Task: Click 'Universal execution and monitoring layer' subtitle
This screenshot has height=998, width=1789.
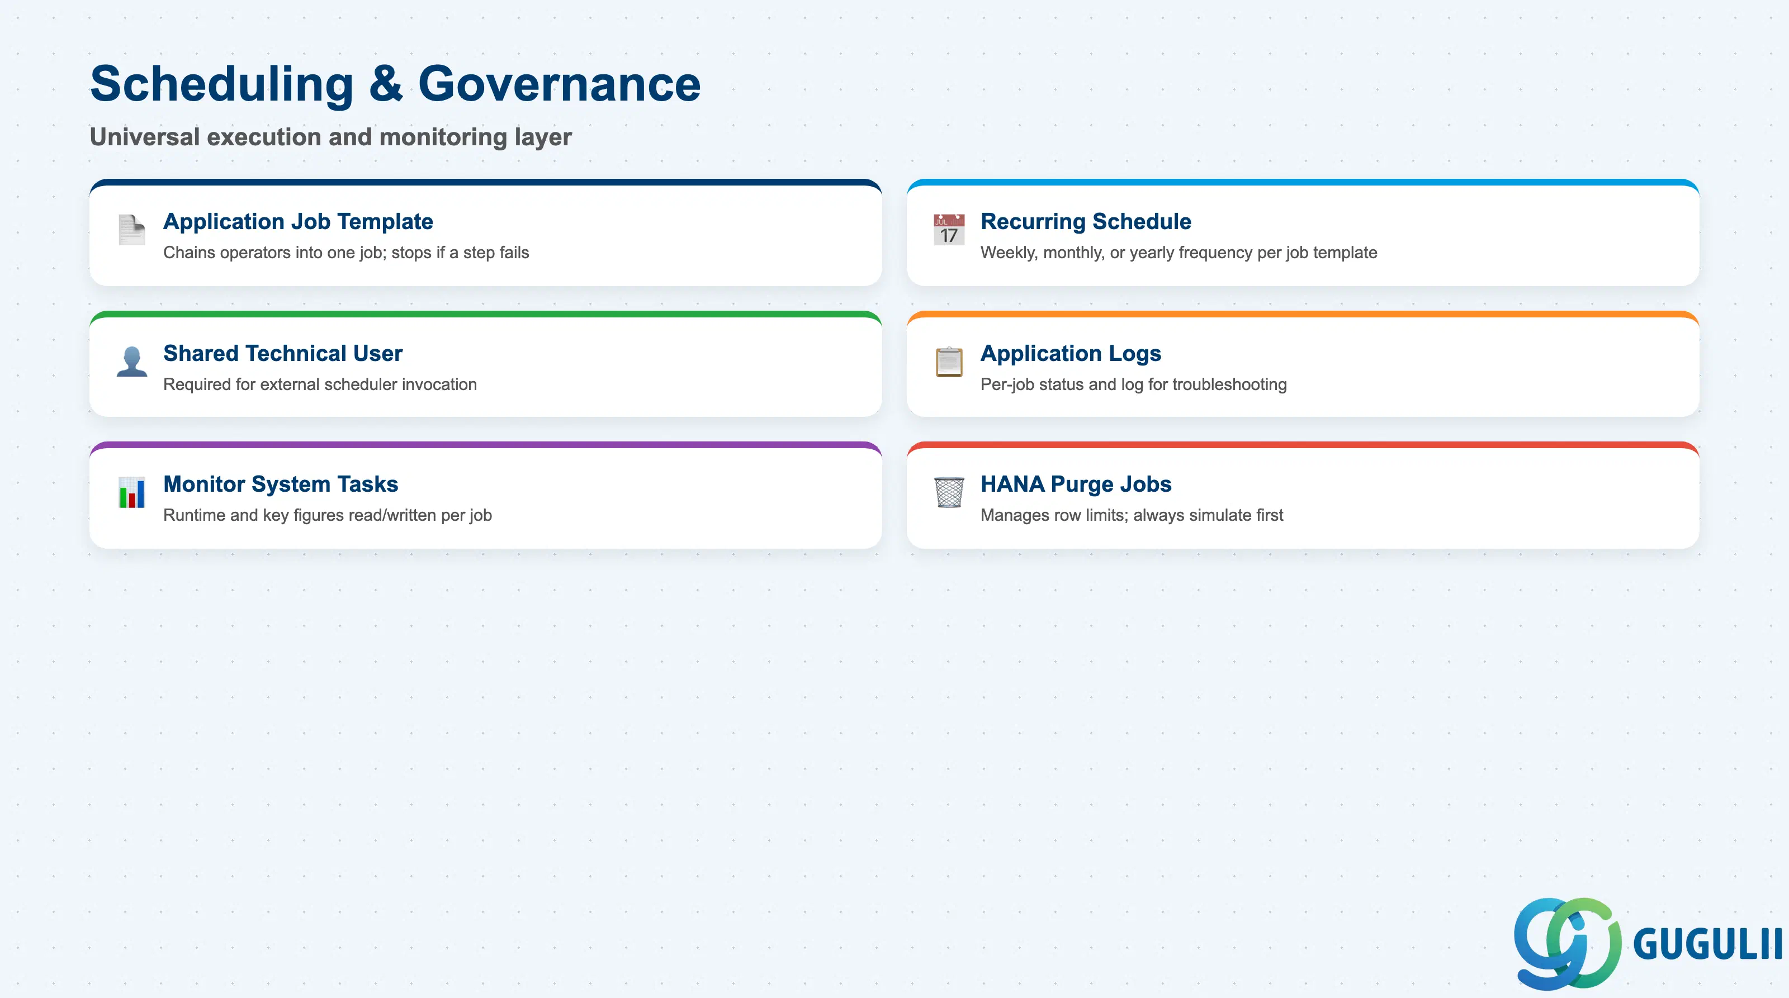Action: 330,137
